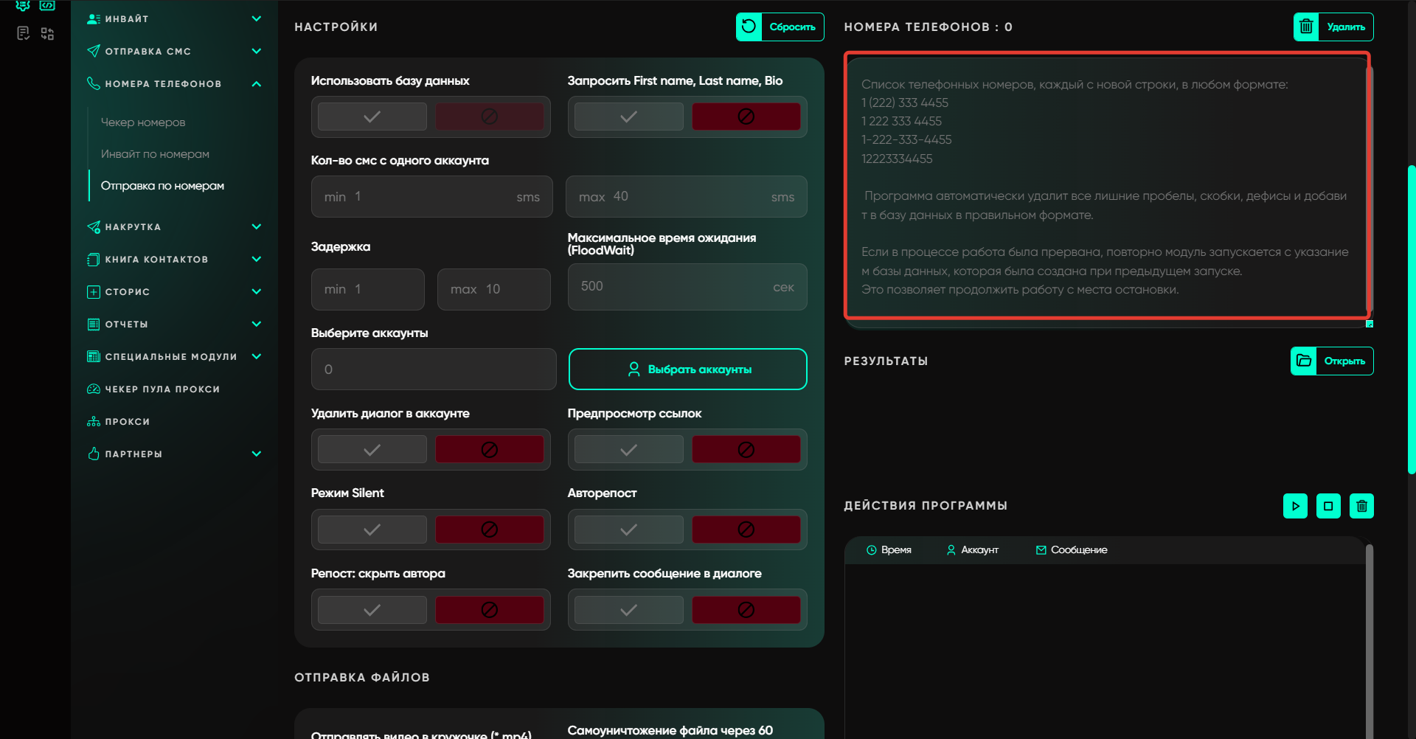Click the Чекер пула прокси gauge icon

(94, 389)
